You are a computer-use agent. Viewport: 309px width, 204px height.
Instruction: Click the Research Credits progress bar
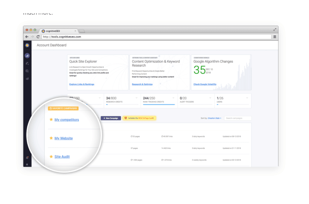[x=122, y=104]
